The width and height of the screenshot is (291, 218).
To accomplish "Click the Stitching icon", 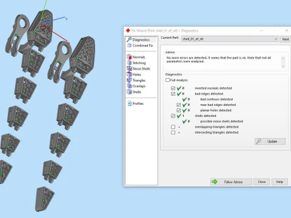I will click(x=129, y=63).
